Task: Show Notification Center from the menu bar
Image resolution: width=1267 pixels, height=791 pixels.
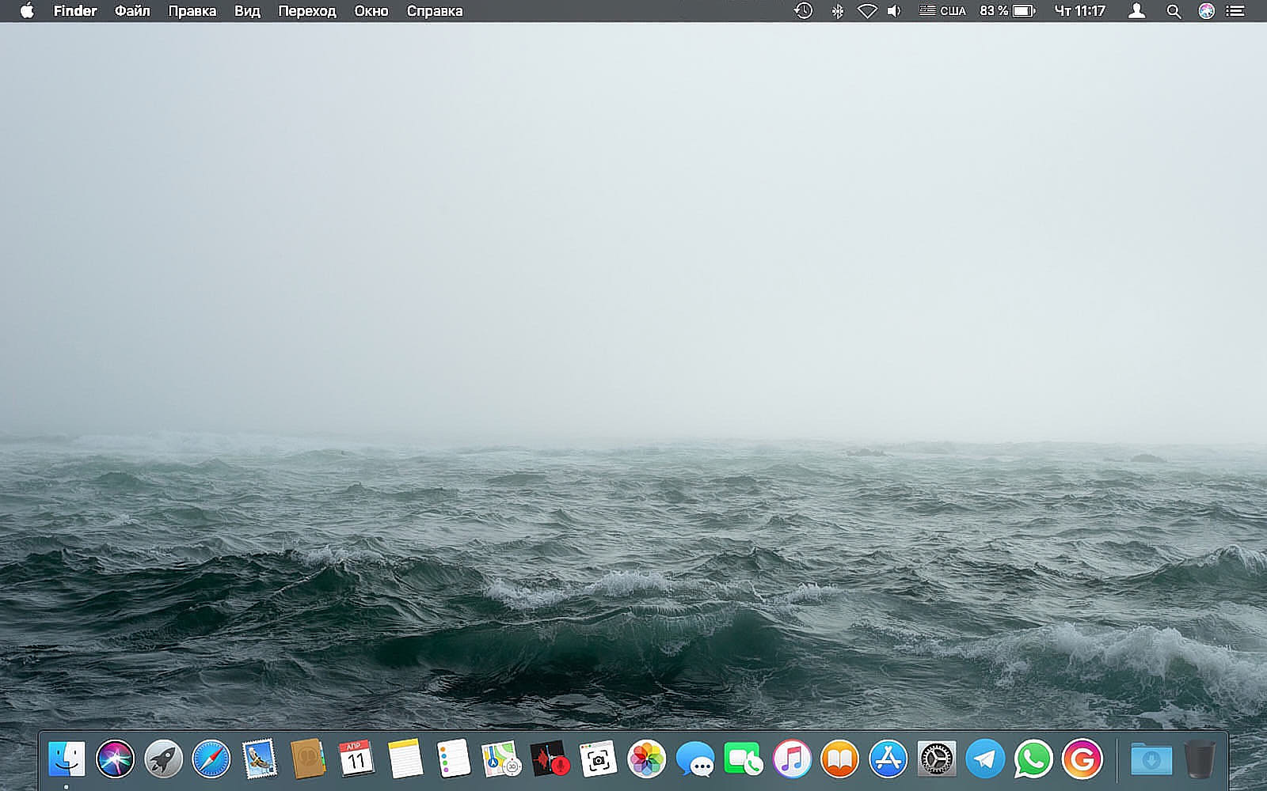Action: (1235, 11)
